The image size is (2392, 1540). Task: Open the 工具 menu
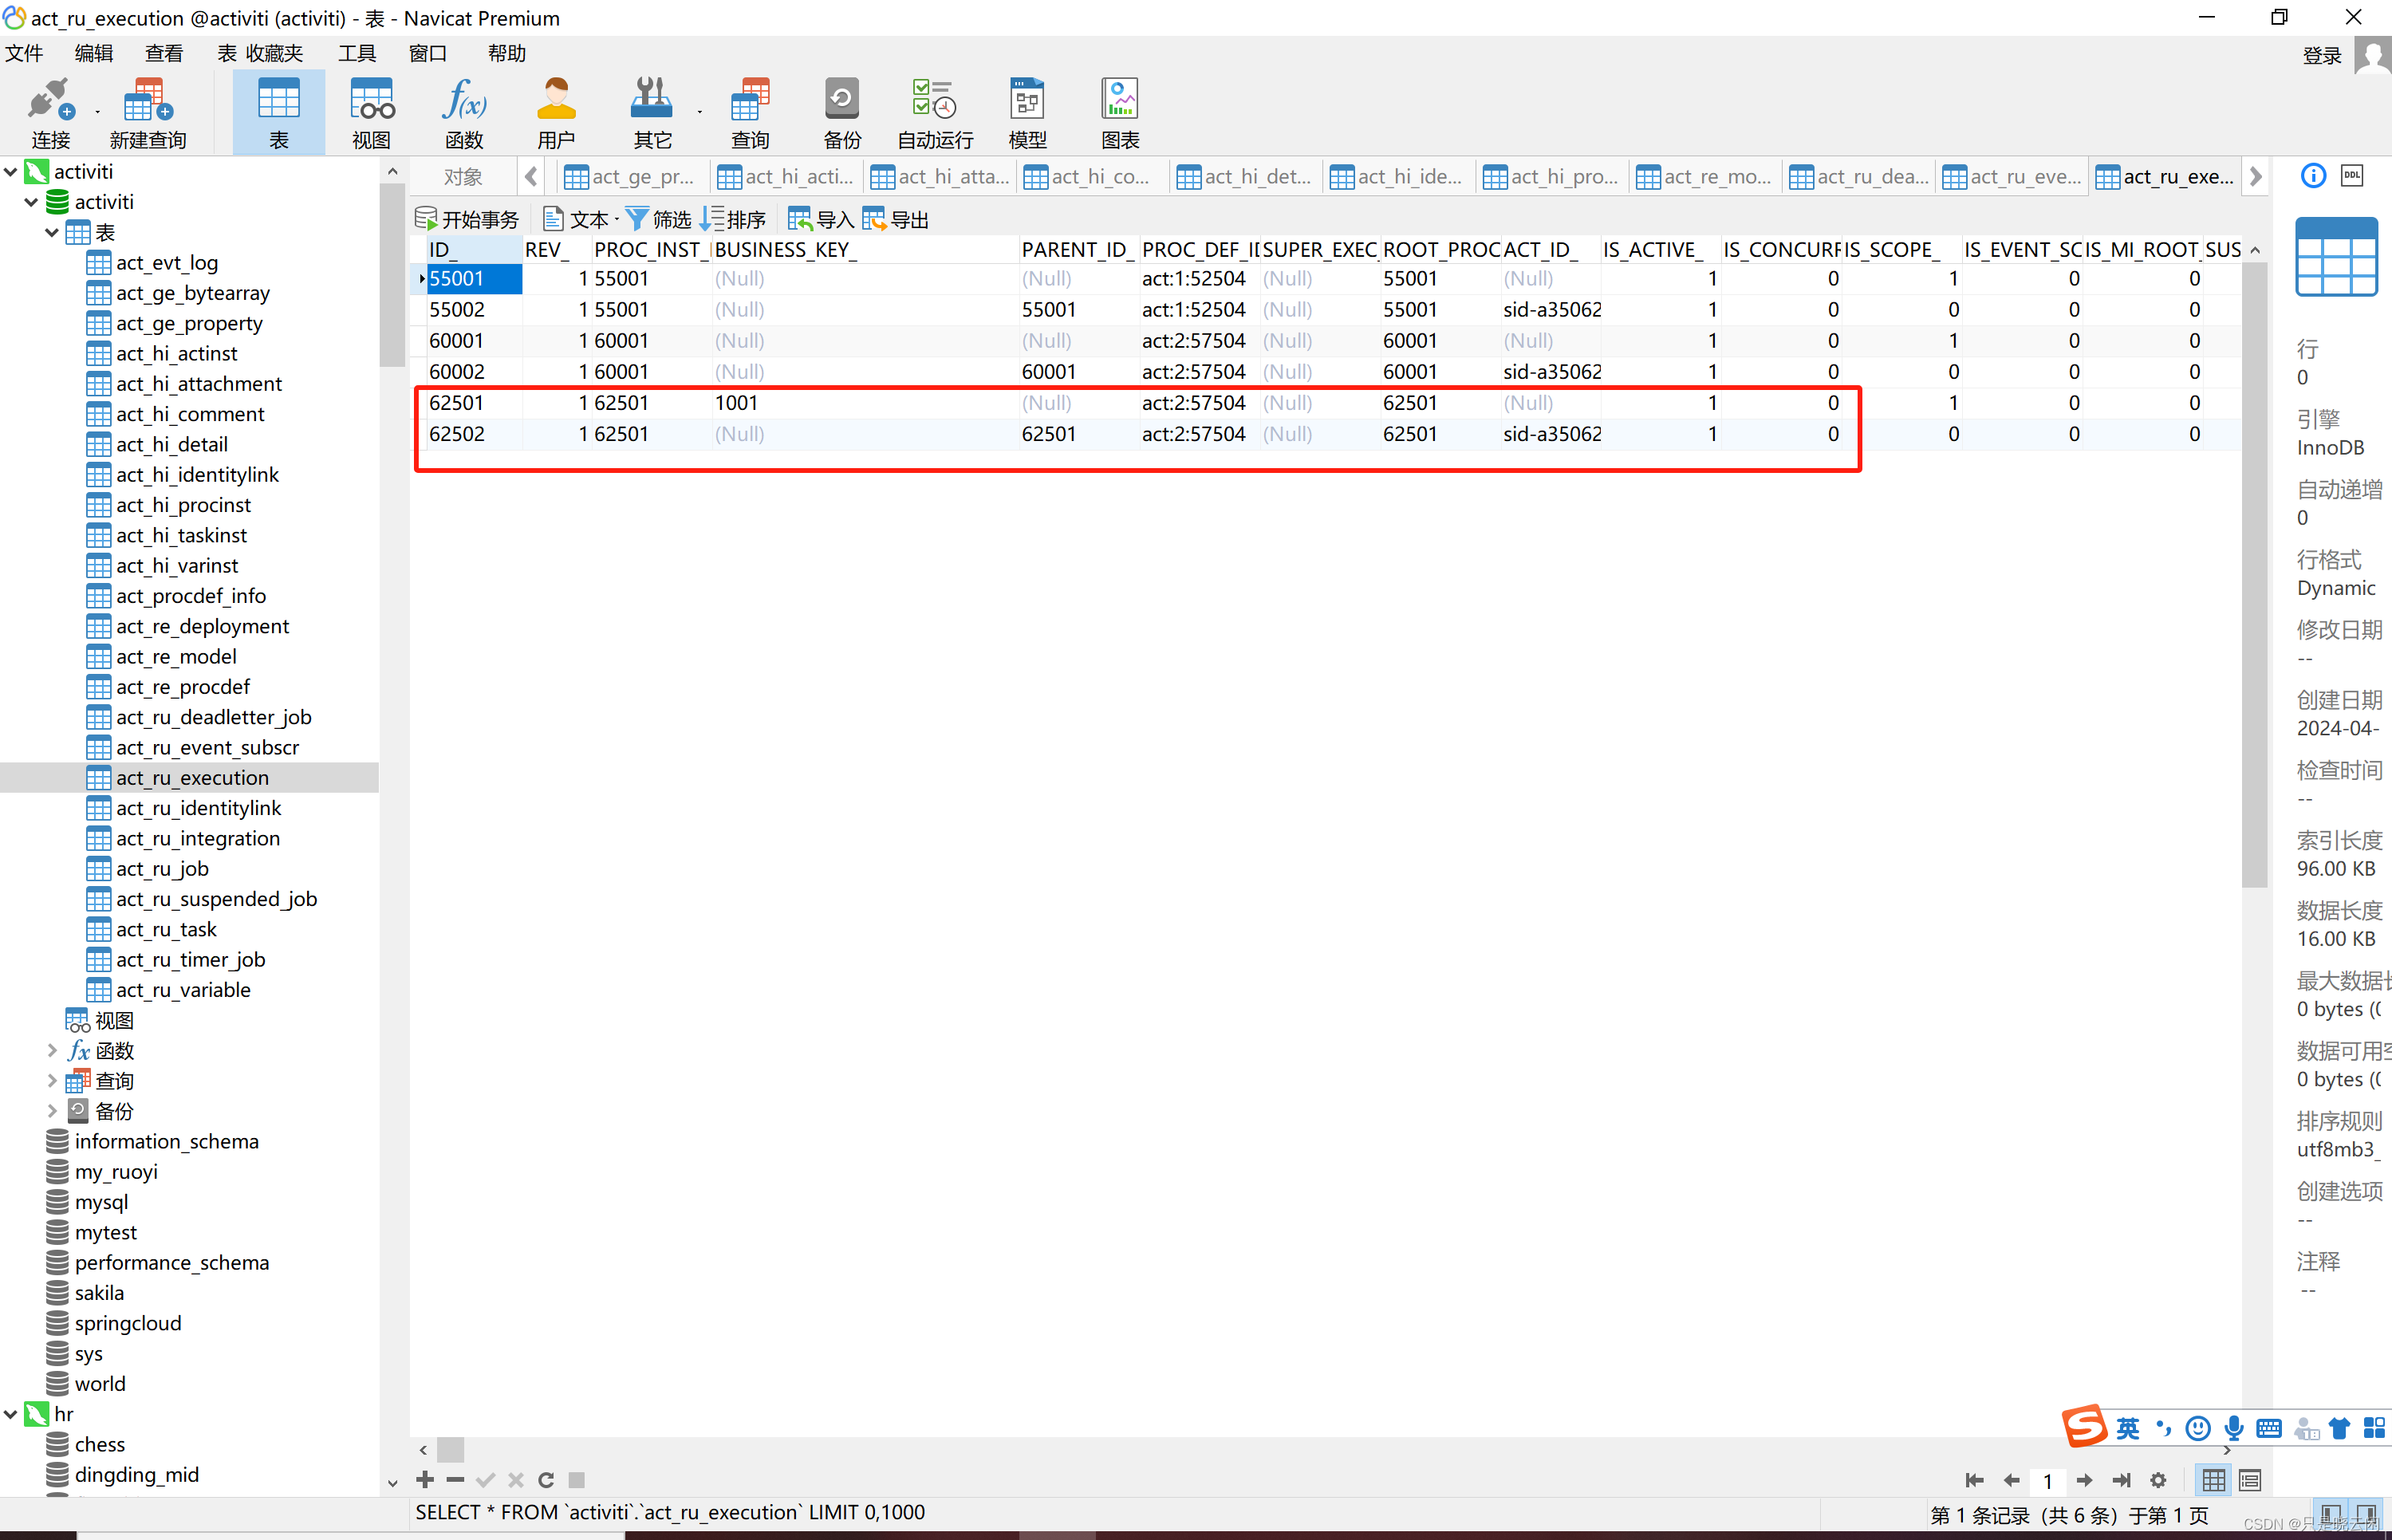tap(357, 53)
